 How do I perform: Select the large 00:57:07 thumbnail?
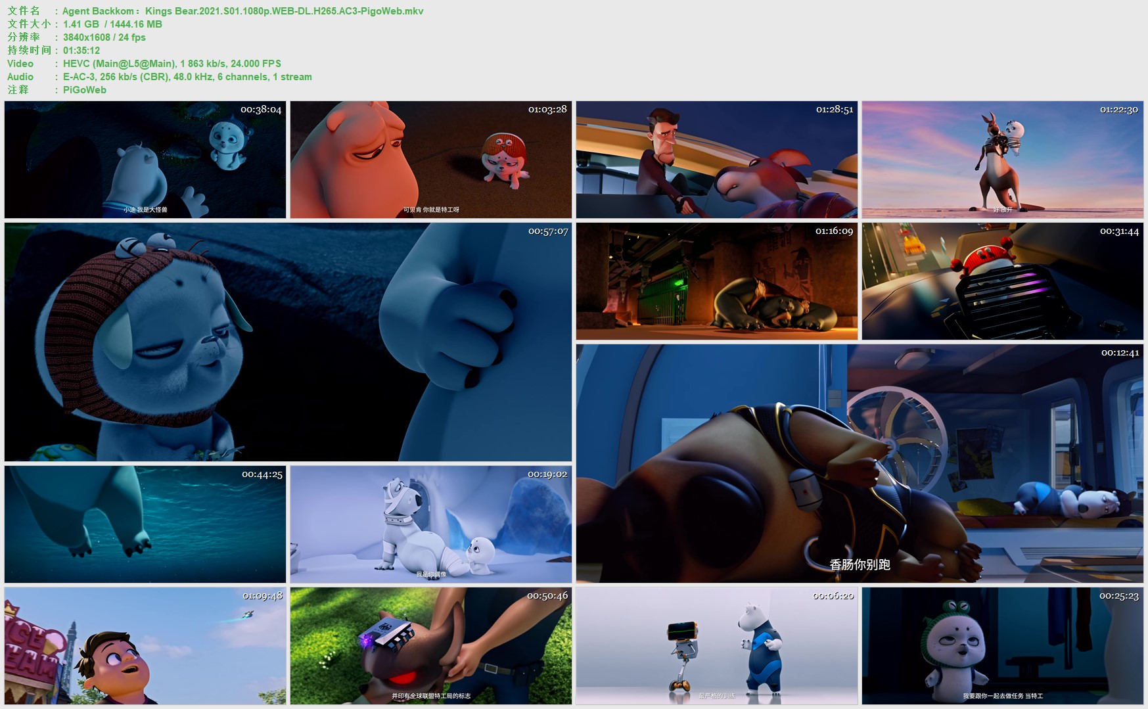[x=288, y=342]
